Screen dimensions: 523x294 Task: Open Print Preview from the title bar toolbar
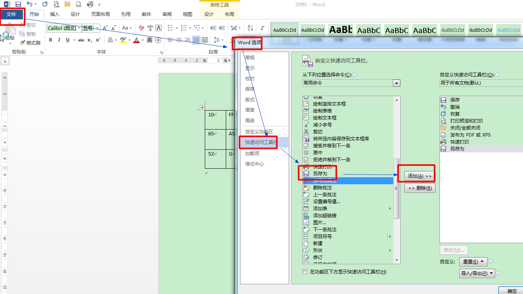click(x=56, y=4)
